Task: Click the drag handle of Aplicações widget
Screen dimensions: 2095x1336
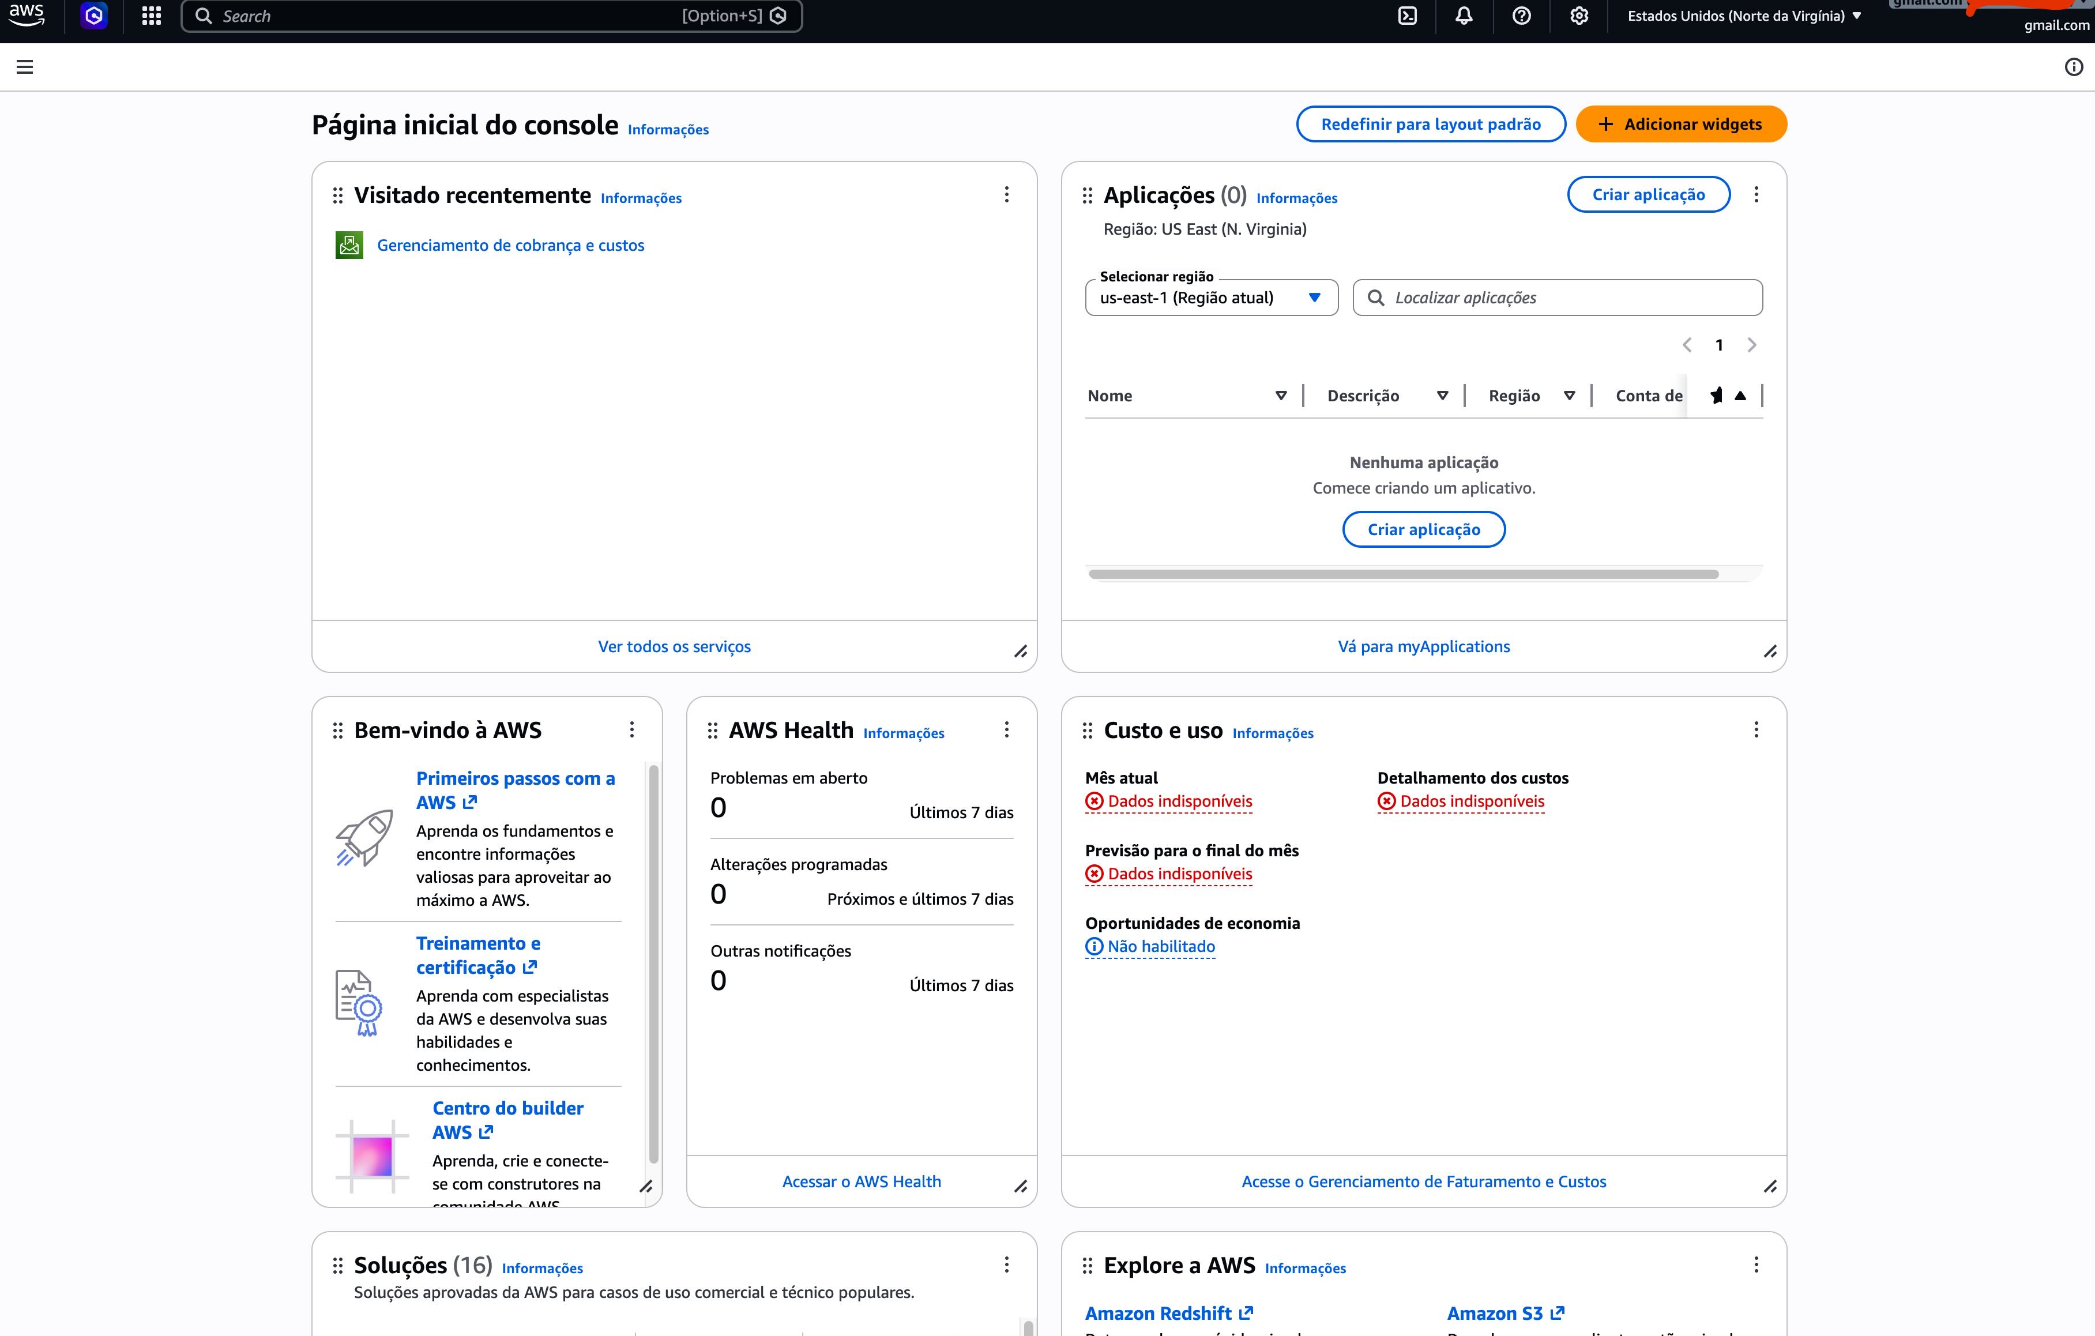Action: pos(1088,195)
